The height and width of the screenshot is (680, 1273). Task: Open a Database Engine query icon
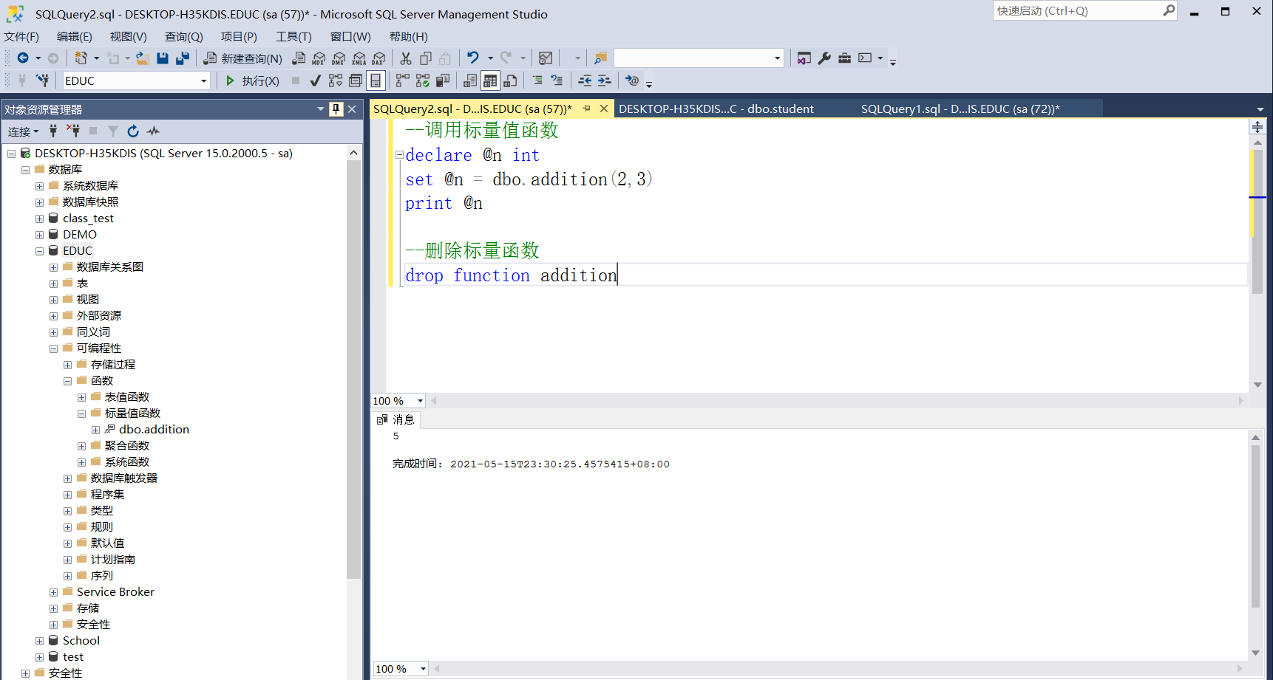[299, 58]
